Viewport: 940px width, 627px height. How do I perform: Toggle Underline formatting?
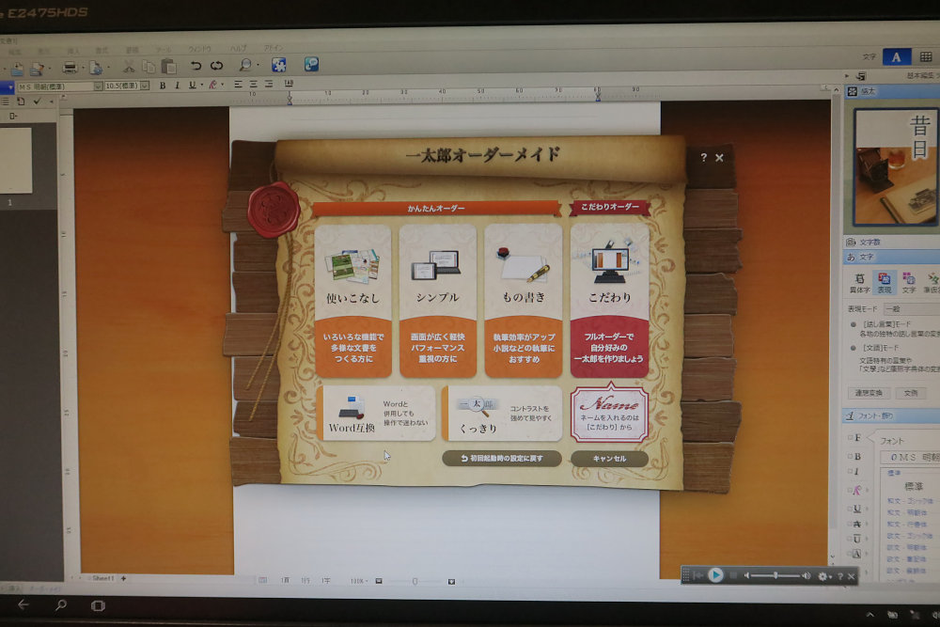(192, 86)
